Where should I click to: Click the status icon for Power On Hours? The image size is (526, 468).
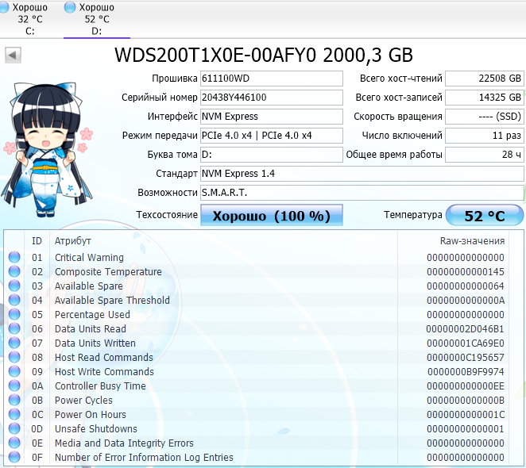(14, 414)
